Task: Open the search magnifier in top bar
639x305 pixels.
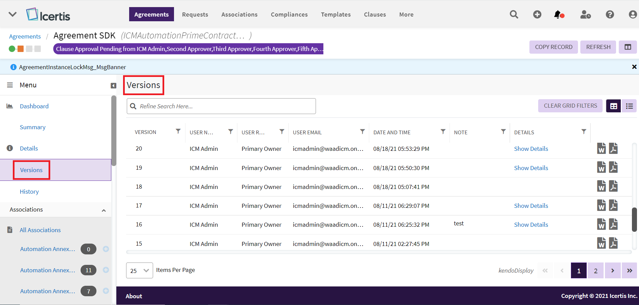Action: tap(514, 15)
